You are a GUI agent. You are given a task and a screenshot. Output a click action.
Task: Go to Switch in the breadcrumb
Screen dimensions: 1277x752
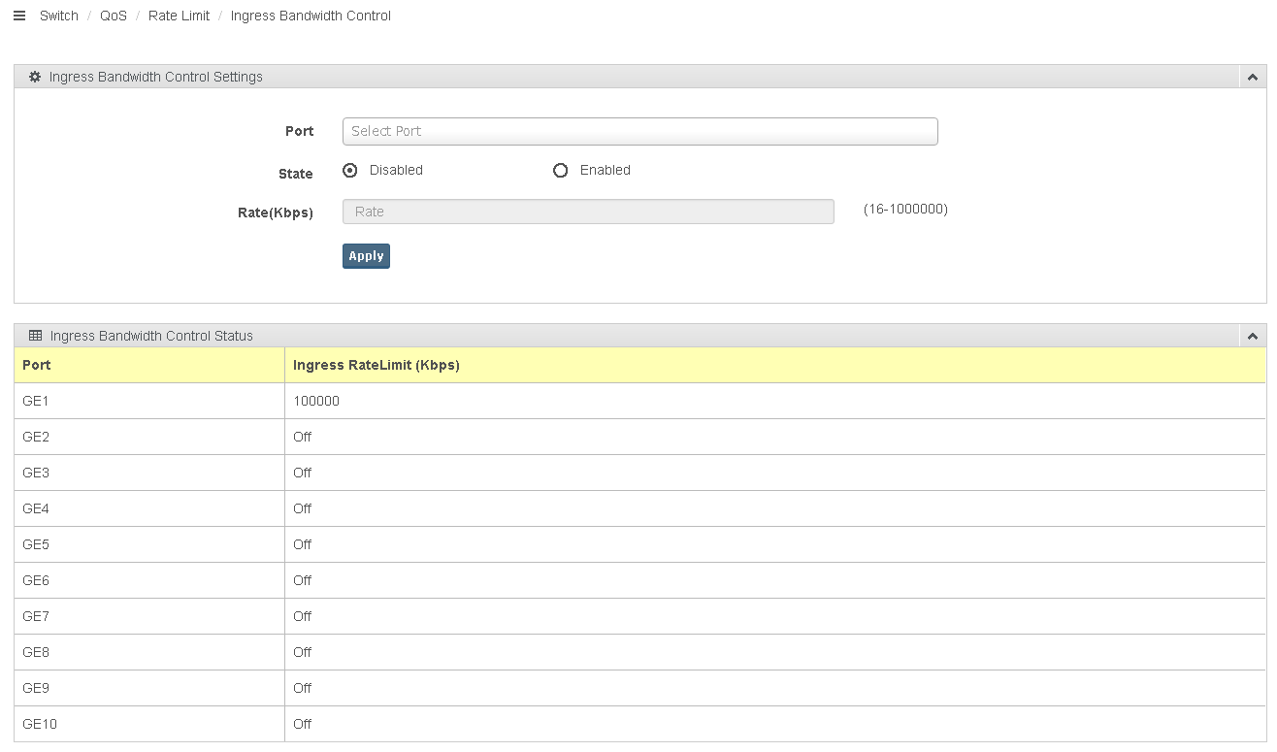[59, 16]
